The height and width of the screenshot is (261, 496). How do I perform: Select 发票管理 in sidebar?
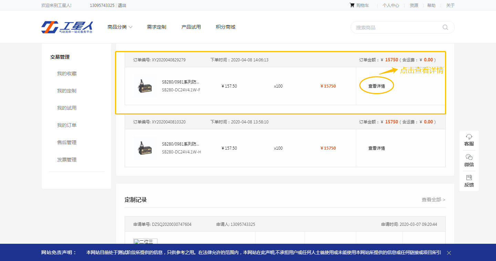[x=67, y=160]
